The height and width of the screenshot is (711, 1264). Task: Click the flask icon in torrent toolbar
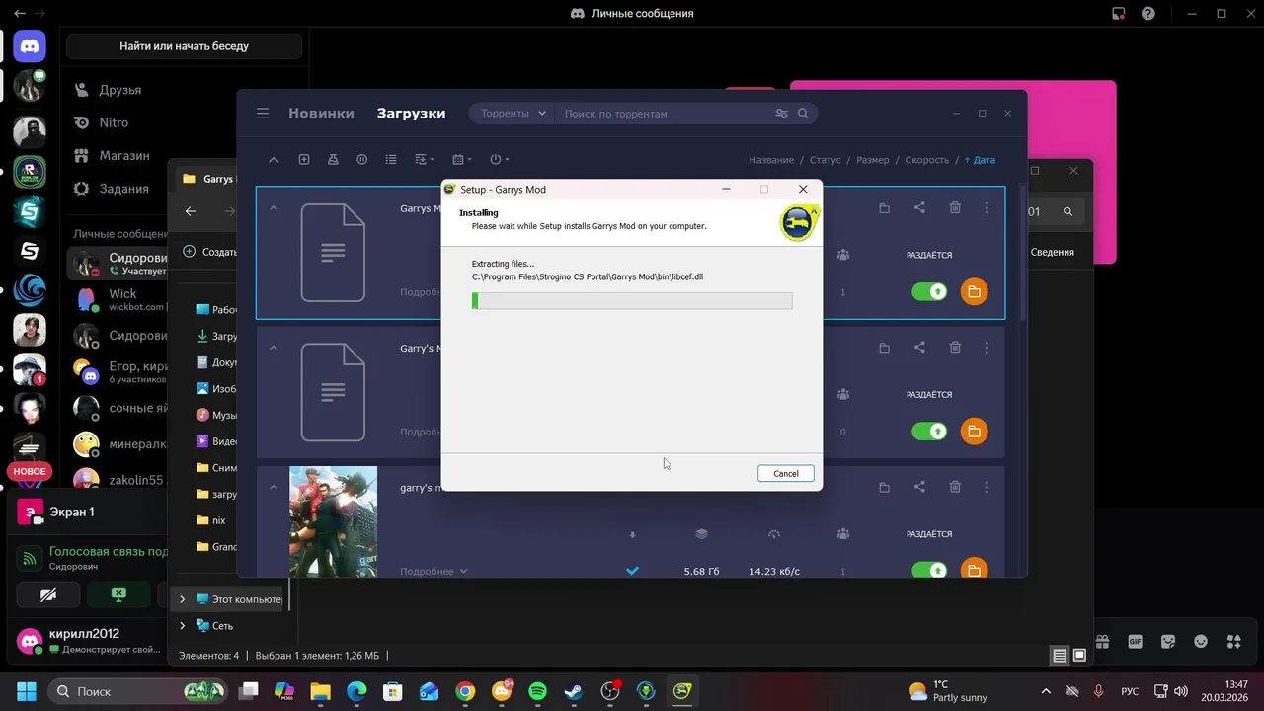click(333, 160)
